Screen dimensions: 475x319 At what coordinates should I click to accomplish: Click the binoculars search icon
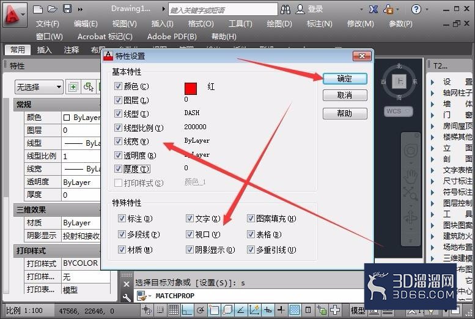click(x=285, y=9)
